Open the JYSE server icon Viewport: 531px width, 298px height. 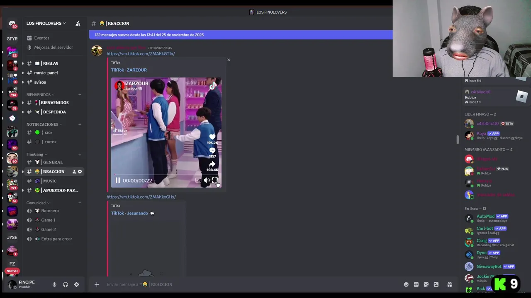tap(12, 238)
